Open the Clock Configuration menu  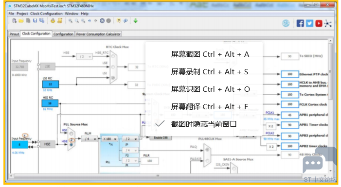point(46,14)
